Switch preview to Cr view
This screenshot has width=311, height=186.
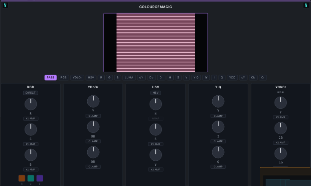pos(263,78)
